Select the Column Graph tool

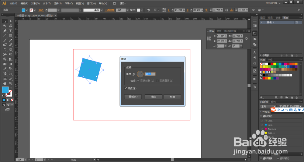coord(11,74)
